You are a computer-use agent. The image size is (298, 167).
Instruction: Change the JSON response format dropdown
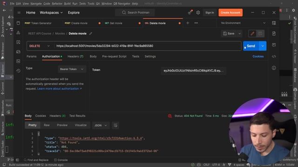[x=101, y=125]
